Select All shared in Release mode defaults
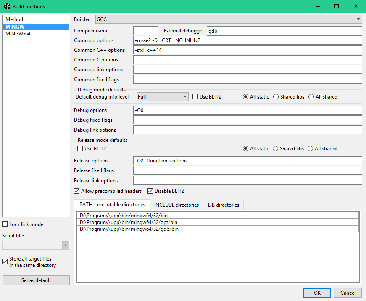 click(311, 149)
